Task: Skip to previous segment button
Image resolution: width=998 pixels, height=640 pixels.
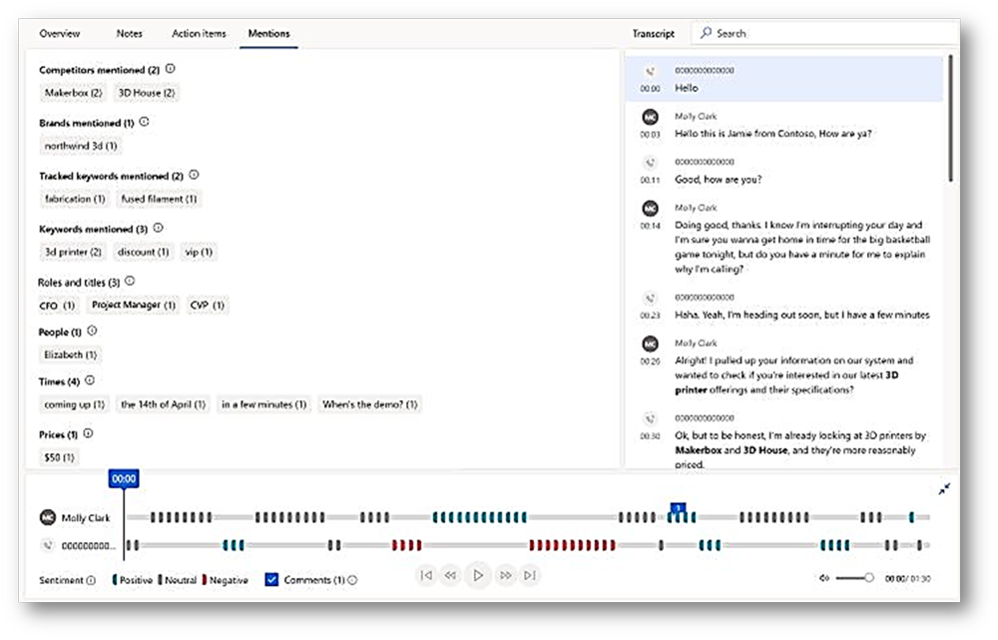Action: pos(426,575)
